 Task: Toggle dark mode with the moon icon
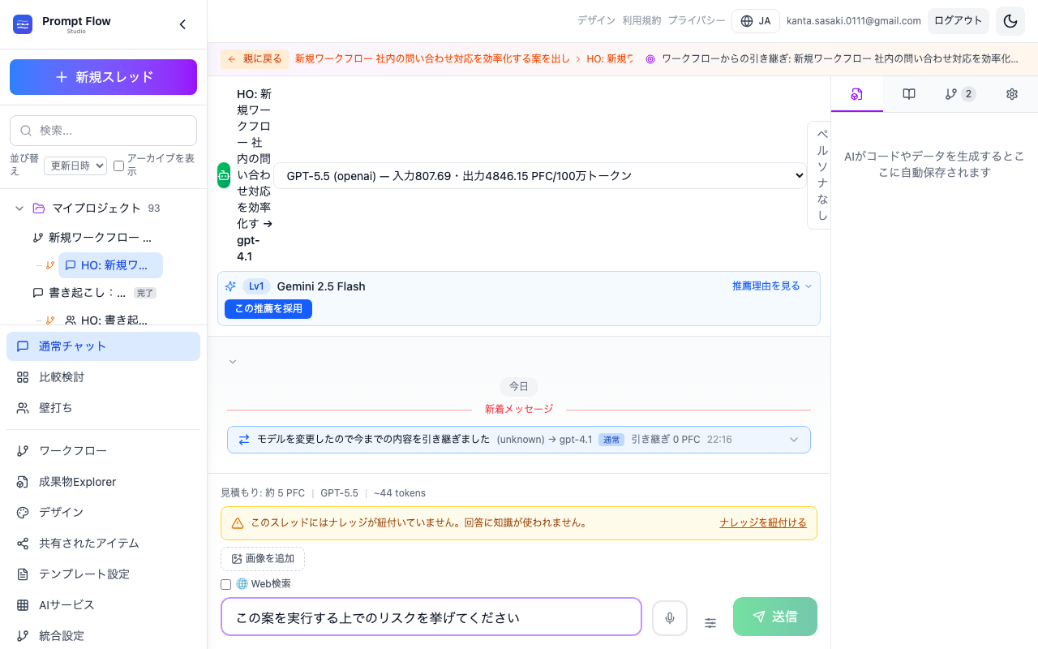click(1010, 21)
